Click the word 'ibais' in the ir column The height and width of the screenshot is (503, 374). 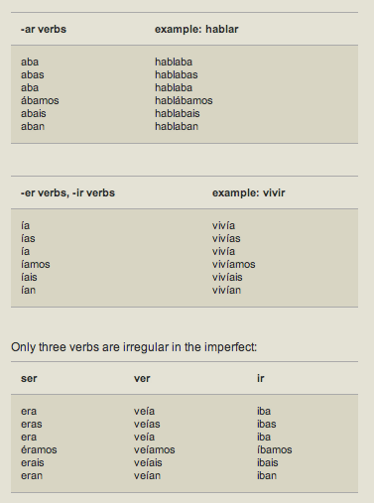tap(268, 462)
